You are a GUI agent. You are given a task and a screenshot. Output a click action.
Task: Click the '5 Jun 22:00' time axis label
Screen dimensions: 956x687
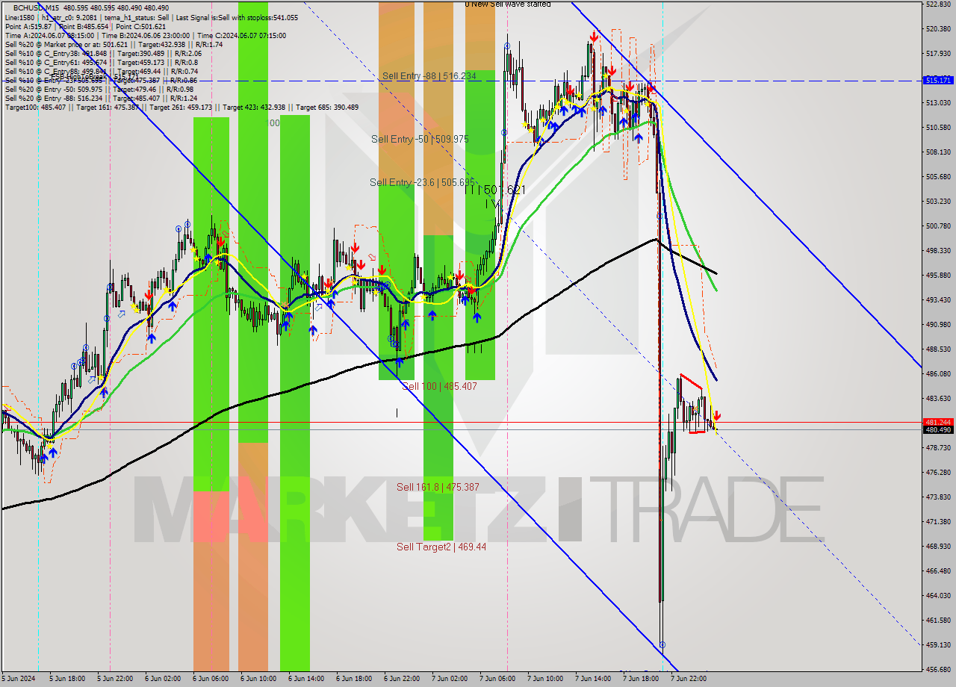(x=115, y=679)
